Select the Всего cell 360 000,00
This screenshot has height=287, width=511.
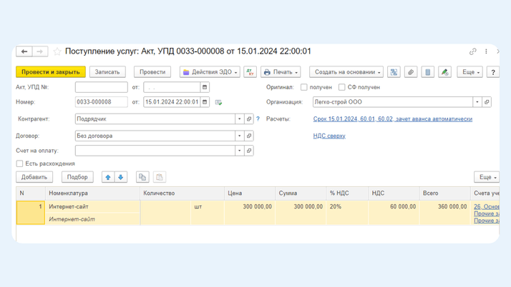point(444,213)
